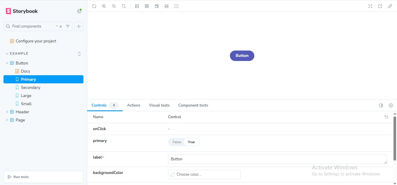Toggle the outlines tool icon
The width and height of the screenshot is (397, 185).
coord(176,6)
